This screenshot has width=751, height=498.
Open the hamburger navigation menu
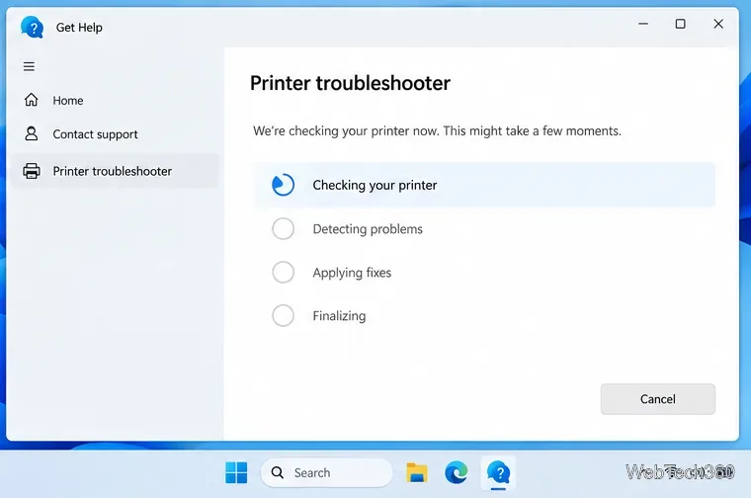[x=29, y=66]
